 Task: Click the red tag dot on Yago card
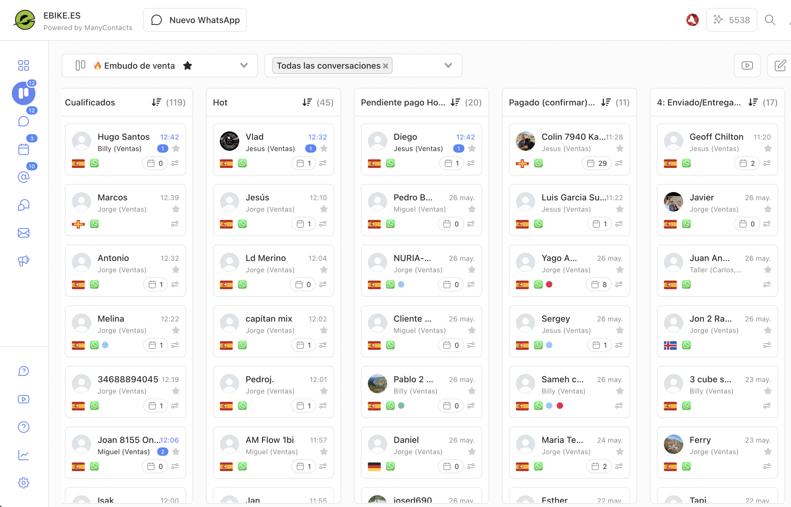pos(549,284)
